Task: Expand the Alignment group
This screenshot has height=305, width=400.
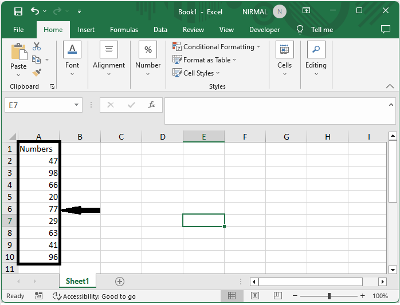Action: pyautogui.click(x=109, y=58)
